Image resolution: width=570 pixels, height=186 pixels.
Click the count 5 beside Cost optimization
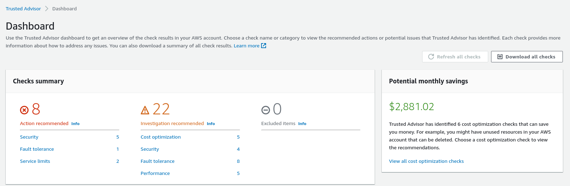238,137
